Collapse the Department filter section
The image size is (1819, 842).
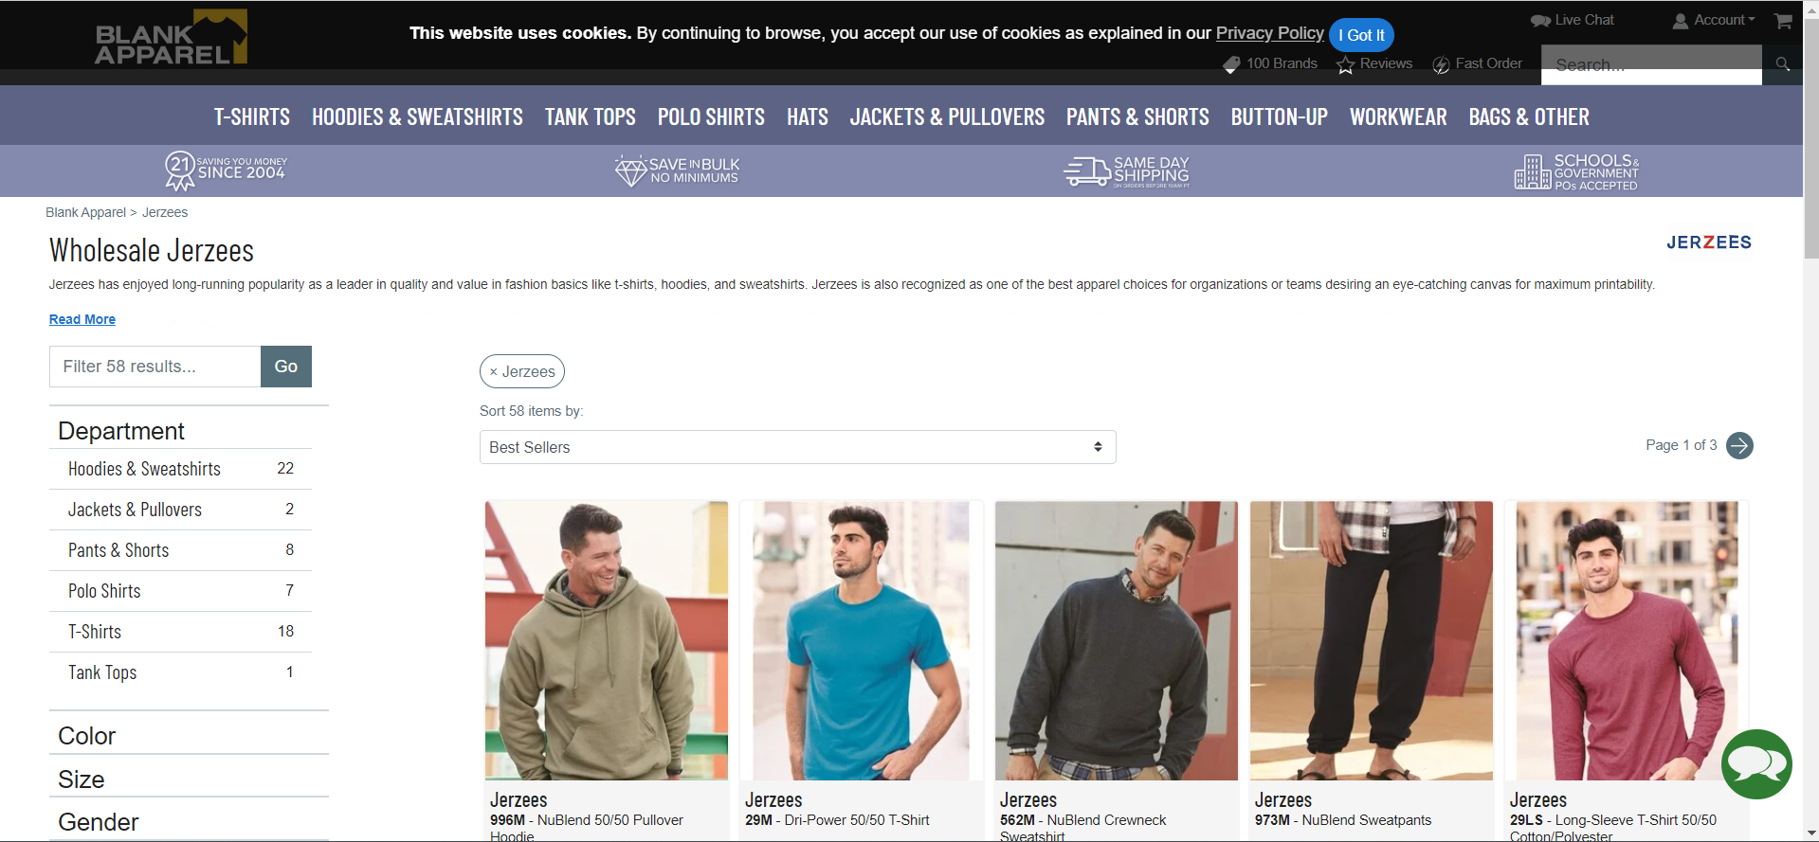pos(189,431)
